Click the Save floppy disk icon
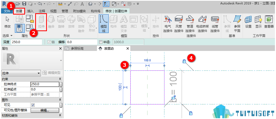This screenshot has height=119, width=276. pos(24,4)
